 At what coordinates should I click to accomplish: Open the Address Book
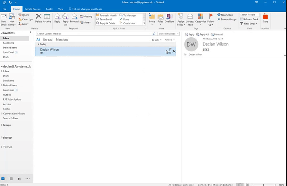(249, 19)
